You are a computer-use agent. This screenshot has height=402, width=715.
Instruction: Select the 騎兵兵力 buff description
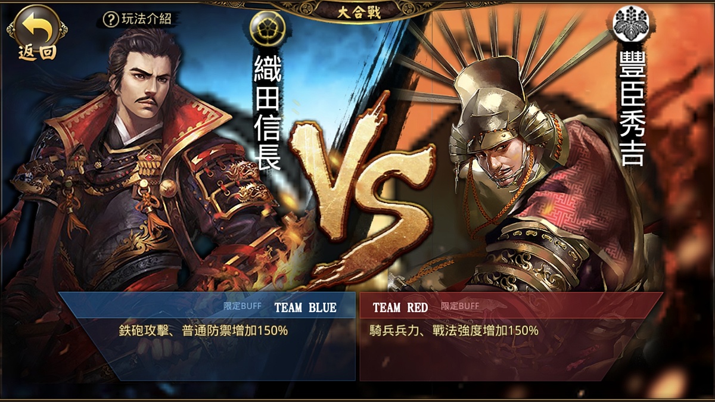(x=454, y=331)
